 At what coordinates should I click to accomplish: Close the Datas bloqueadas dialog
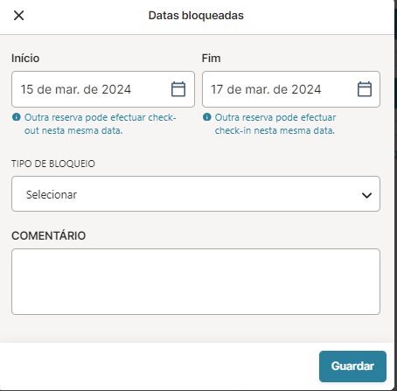pyautogui.click(x=19, y=16)
